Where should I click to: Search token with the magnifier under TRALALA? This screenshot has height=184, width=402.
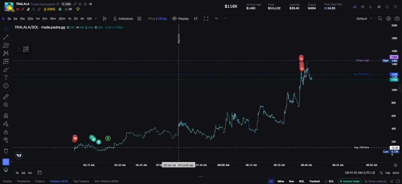[x=33, y=9]
